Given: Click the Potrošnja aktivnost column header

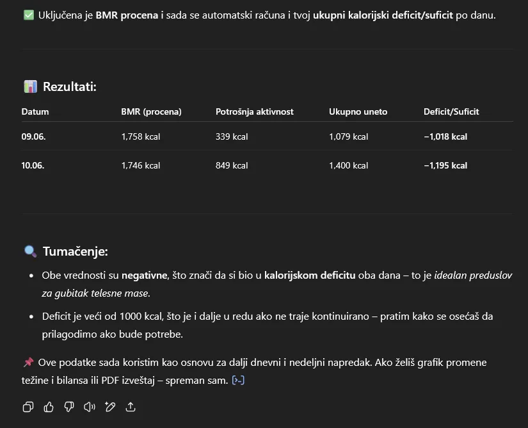Looking at the screenshot, I should point(255,112).
